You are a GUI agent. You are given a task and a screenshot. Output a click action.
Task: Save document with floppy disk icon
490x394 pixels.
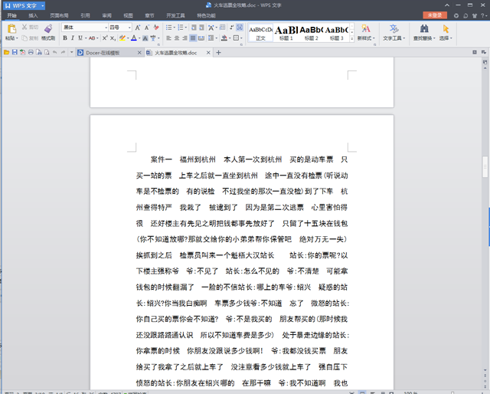click(15, 52)
